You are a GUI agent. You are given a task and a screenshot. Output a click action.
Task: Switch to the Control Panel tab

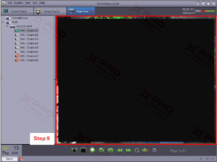click(17, 11)
